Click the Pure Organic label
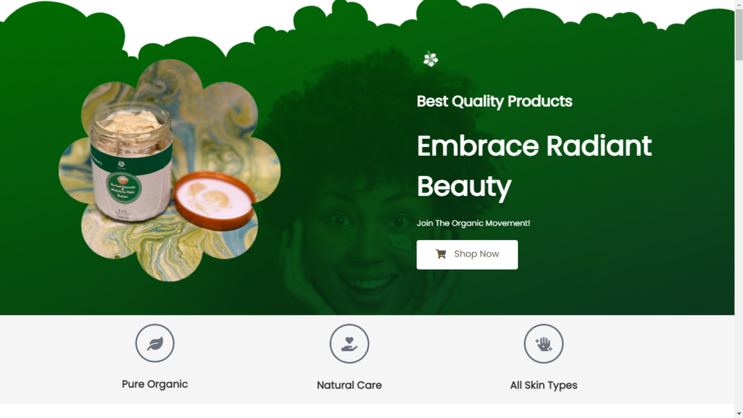The image size is (743, 418). 155,384
